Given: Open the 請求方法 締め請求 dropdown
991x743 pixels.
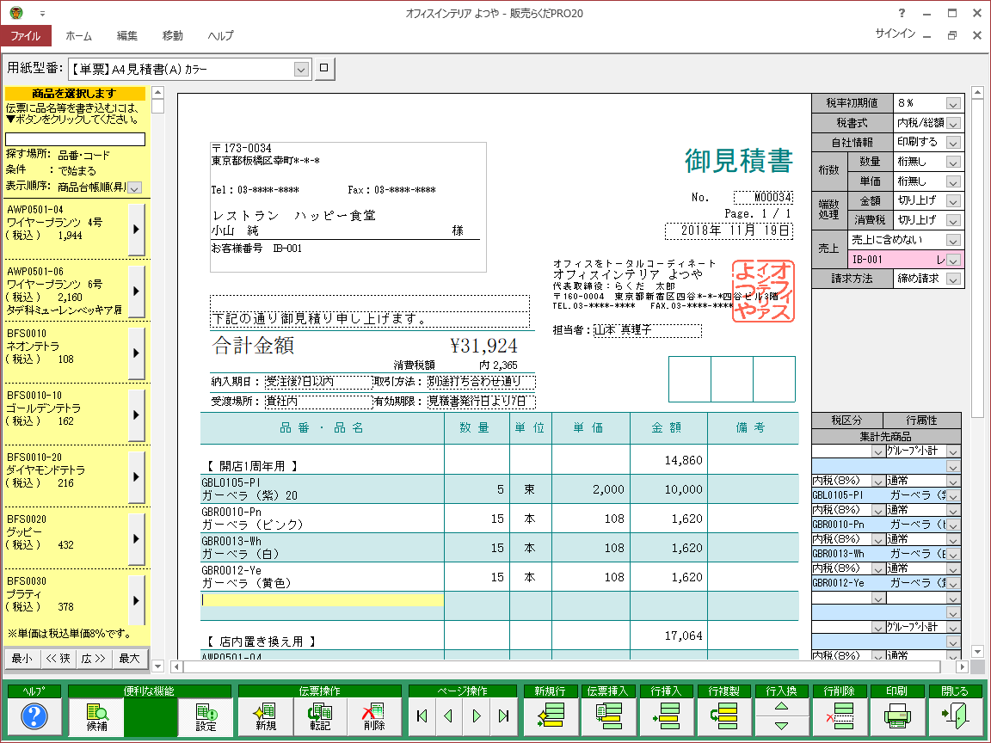Looking at the screenshot, I should tap(953, 279).
